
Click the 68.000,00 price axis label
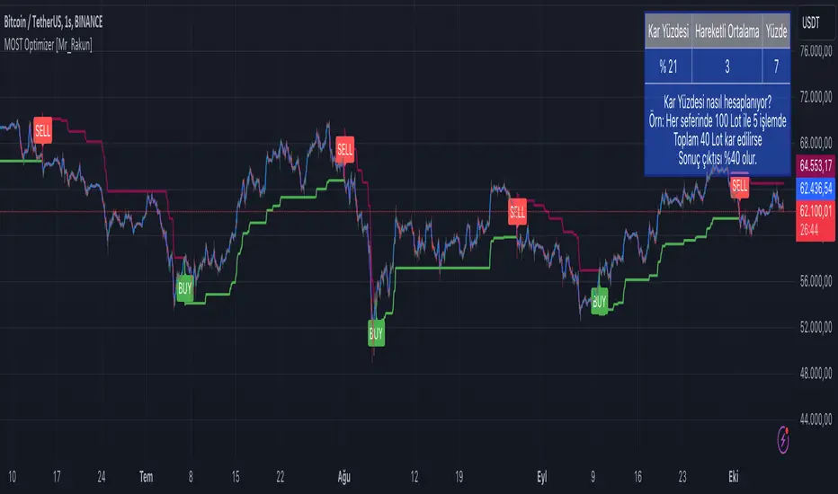816,143
